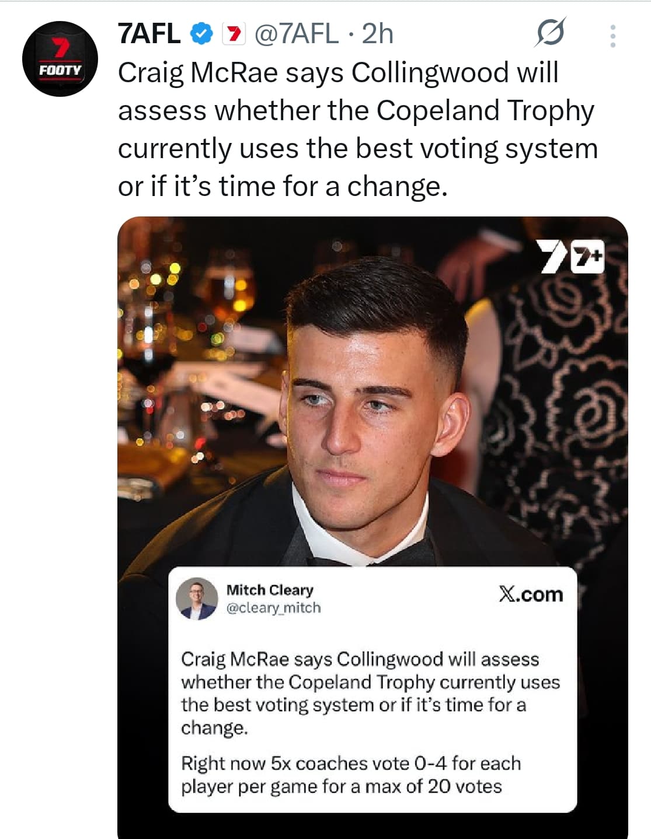Click the blue verified checkmark badge
651x839 pixels.
point(202,34)
